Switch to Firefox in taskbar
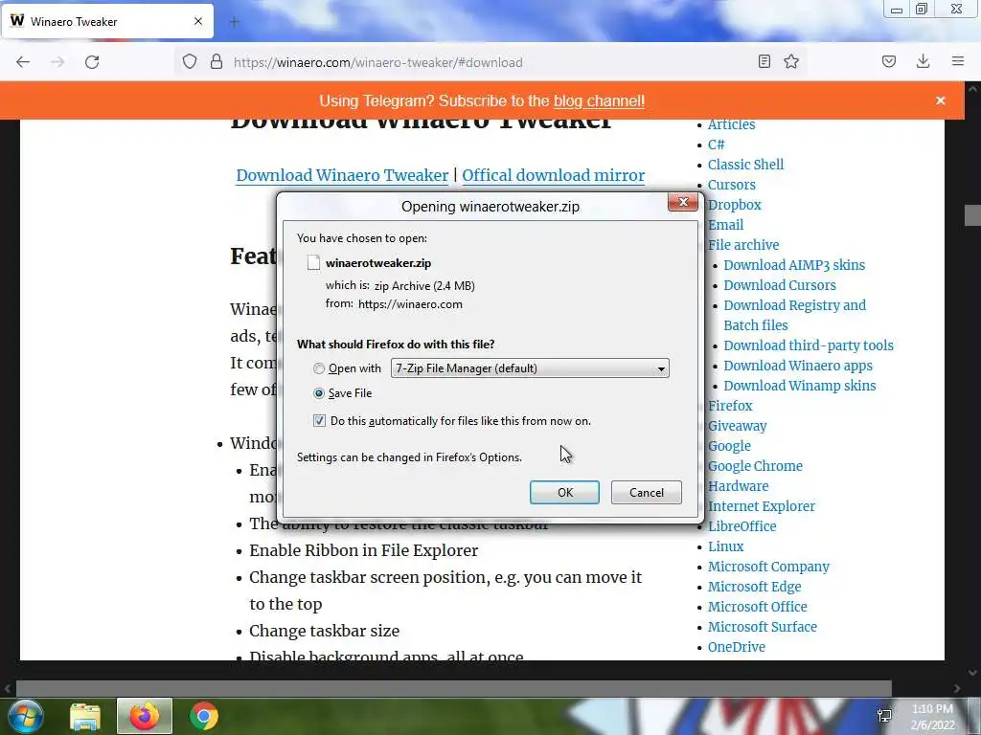The image size is (981, 735). (x=145, y=716)
